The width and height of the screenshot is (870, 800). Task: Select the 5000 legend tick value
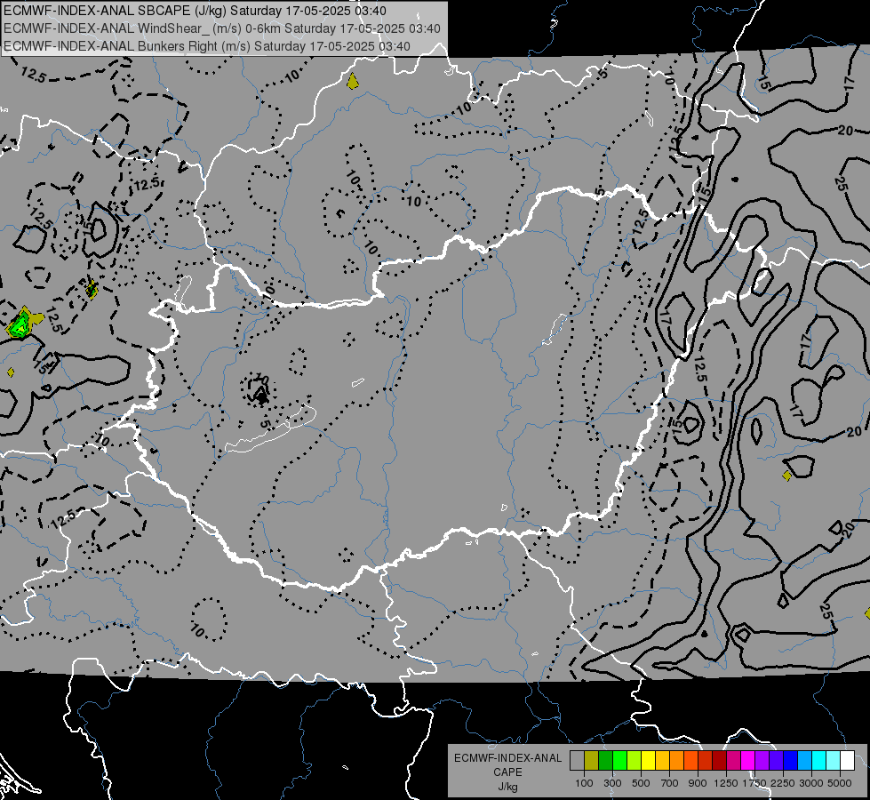click(x=840, y=783)
